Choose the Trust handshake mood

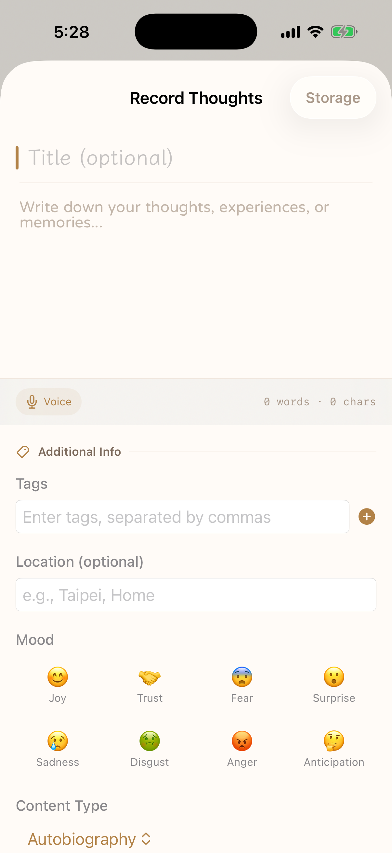click(x=150, y=677)
